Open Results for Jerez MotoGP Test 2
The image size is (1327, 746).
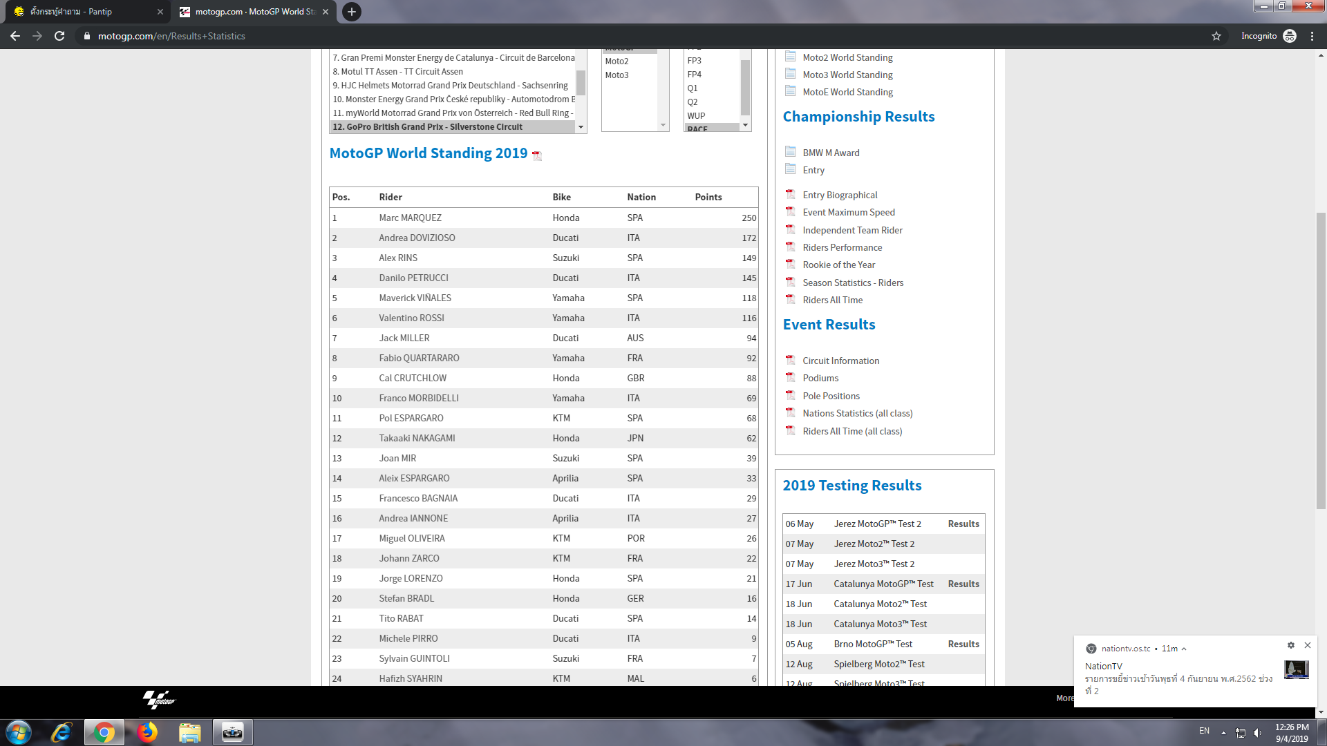(x=963, y=524)
